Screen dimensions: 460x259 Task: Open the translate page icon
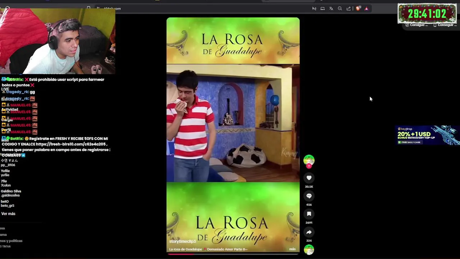[x=331, y=8]
